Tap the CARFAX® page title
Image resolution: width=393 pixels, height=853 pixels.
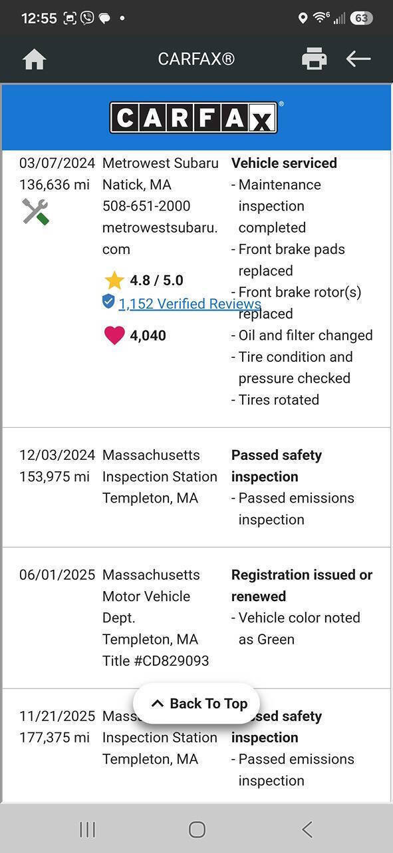pos(196,59)
